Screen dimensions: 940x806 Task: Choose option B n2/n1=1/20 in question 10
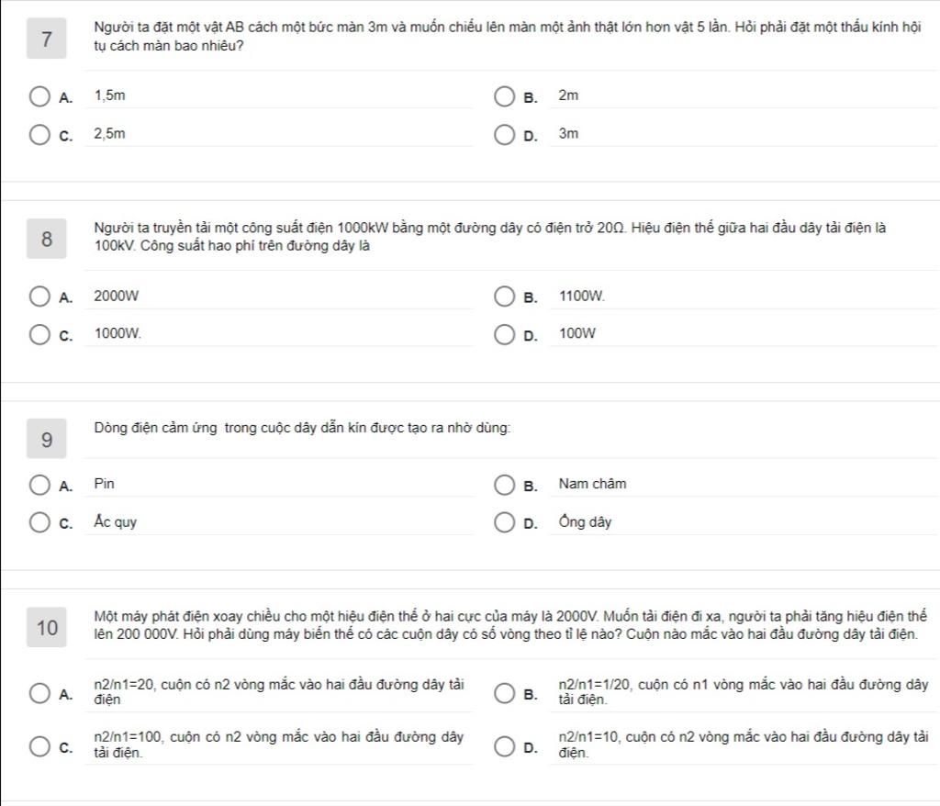tap(504, 693)
